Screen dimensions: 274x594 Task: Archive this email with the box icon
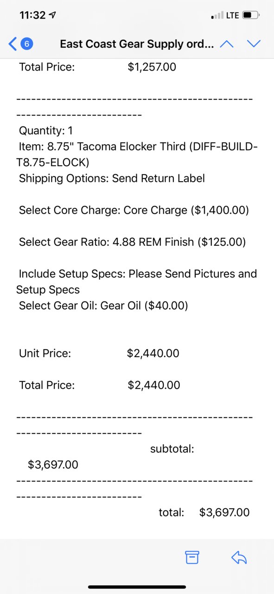tap(192, 557)
